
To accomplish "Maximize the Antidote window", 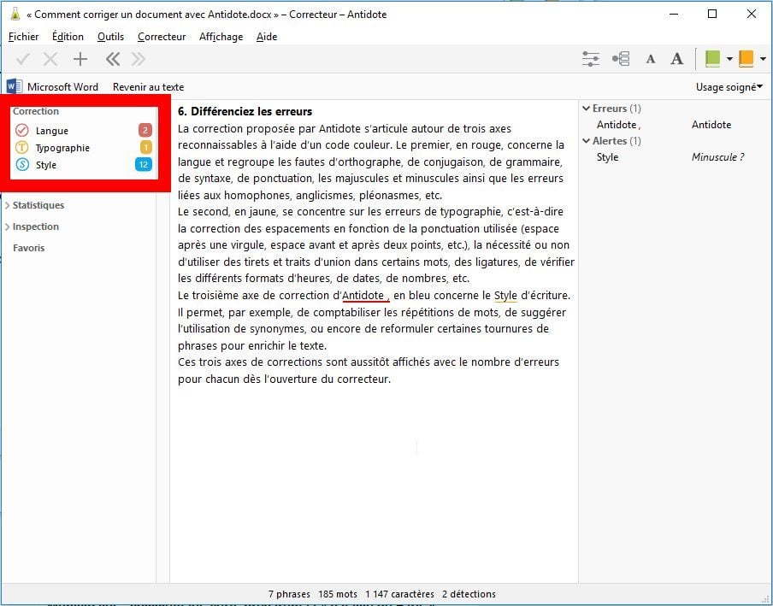I will pos(712,14).
